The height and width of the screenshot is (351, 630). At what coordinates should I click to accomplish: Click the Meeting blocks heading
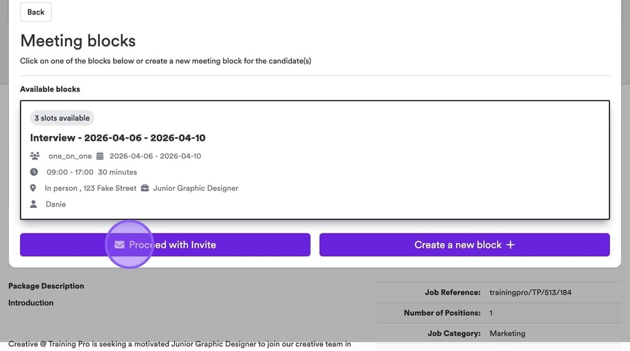click(78, 40)
